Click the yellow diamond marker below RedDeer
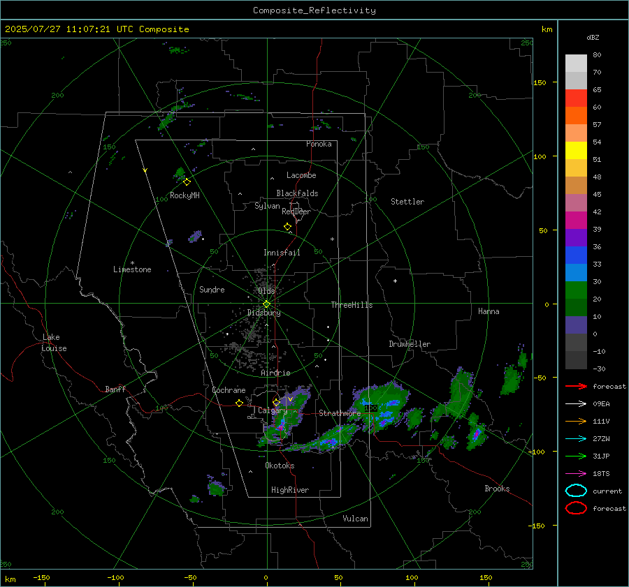Viewport: 629px width, 587px height. pyautogui.click(x=287, y=227)
